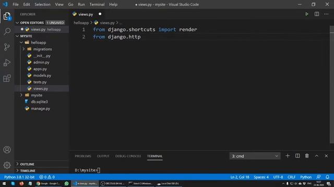Focus the terminal prompt D:\mysite>
The height and width of the screenshot is (187, 334).
87,170
